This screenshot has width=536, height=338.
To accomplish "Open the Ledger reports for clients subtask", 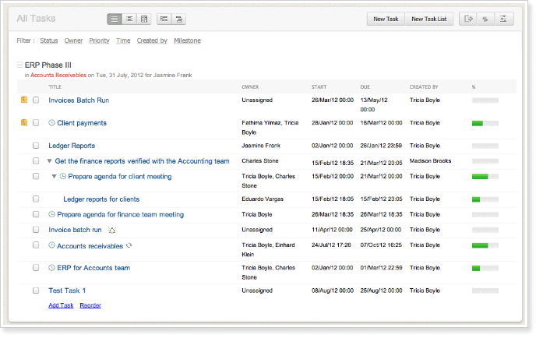I will pos(101,199).
